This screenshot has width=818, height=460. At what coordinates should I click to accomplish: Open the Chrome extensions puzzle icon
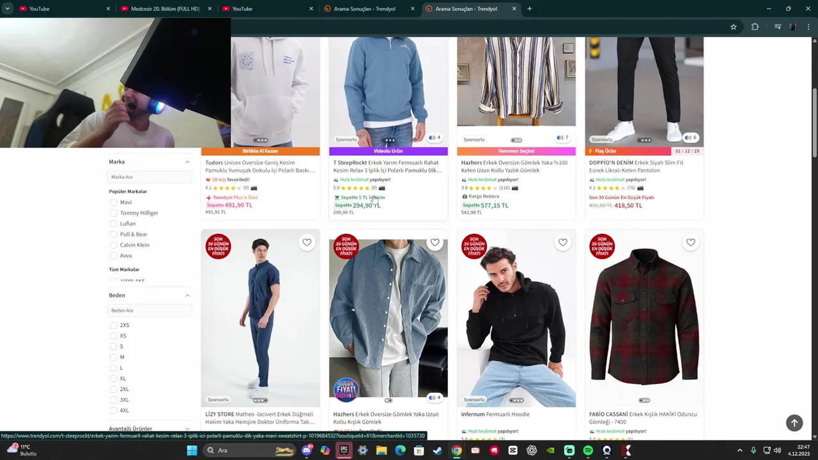point(755,27)
